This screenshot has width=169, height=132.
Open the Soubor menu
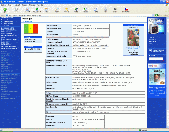pos(3,5)
